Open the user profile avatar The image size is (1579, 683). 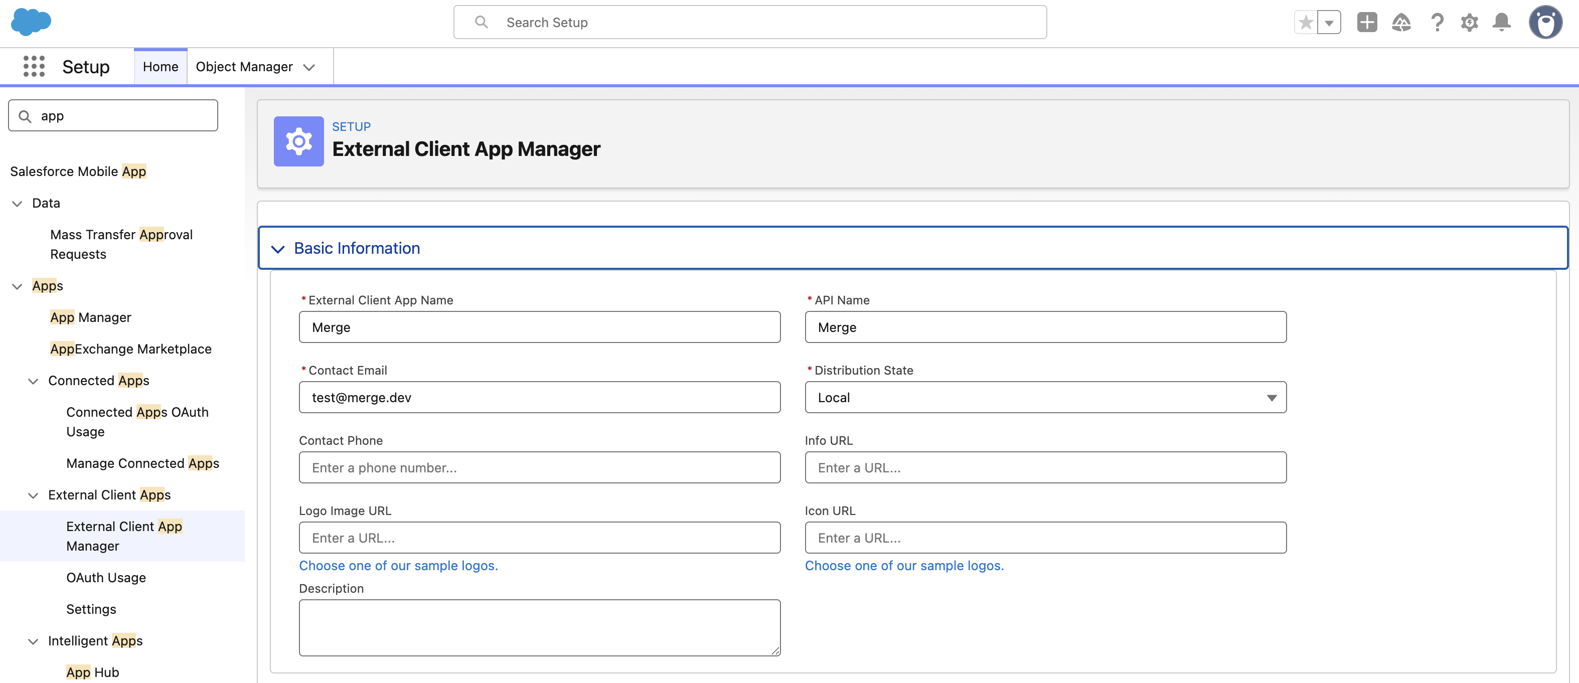coord(1545,23)
